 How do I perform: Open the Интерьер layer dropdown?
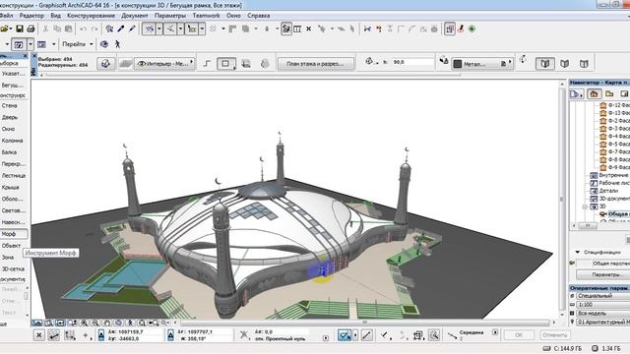[165, 63]
